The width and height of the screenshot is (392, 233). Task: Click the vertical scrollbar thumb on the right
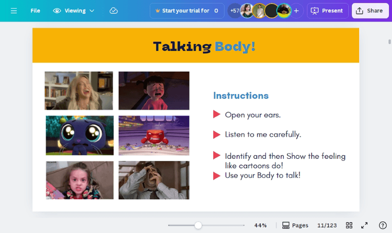tap(389, 42)
